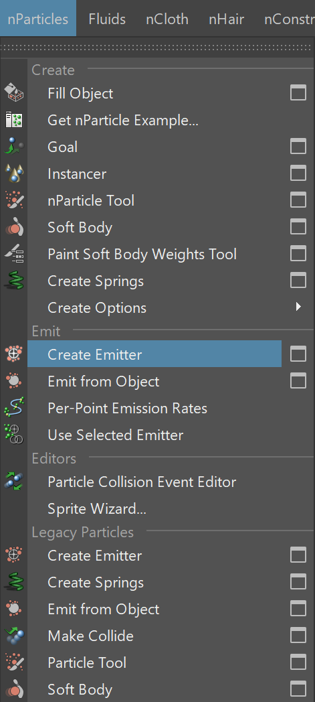315x702 pixels.
Task: Click the Goal icon
Action: (14, 147)
